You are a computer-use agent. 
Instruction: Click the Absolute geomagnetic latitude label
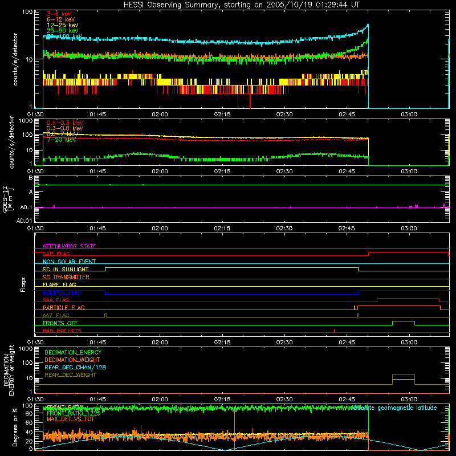click(394, 408)
